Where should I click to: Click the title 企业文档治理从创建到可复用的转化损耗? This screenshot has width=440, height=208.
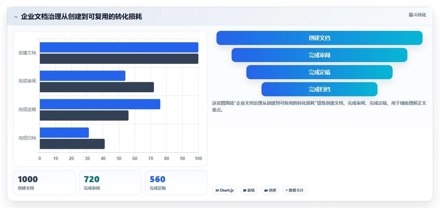tap(81, 17)
